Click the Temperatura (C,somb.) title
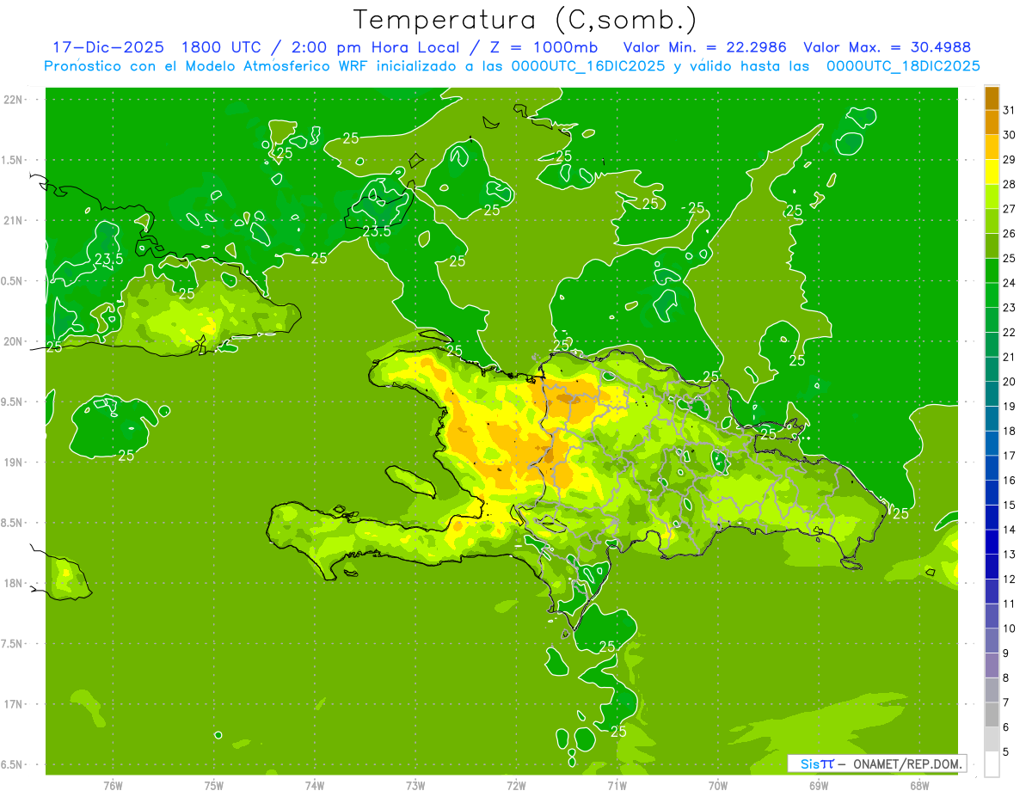Image resolution: width=1032 pixels, height=797 pixels. tap(525, 20)
